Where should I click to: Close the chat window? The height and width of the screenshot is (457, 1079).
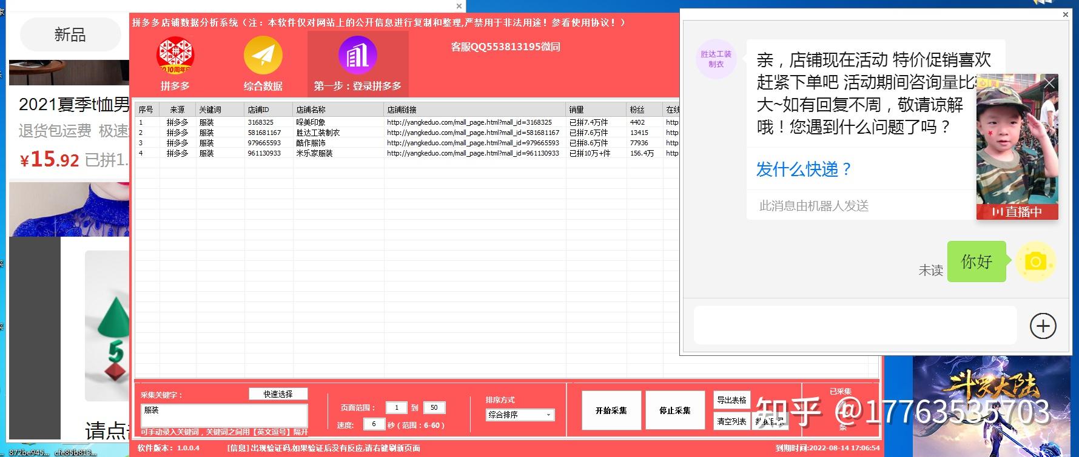(x=1065, y=14)
